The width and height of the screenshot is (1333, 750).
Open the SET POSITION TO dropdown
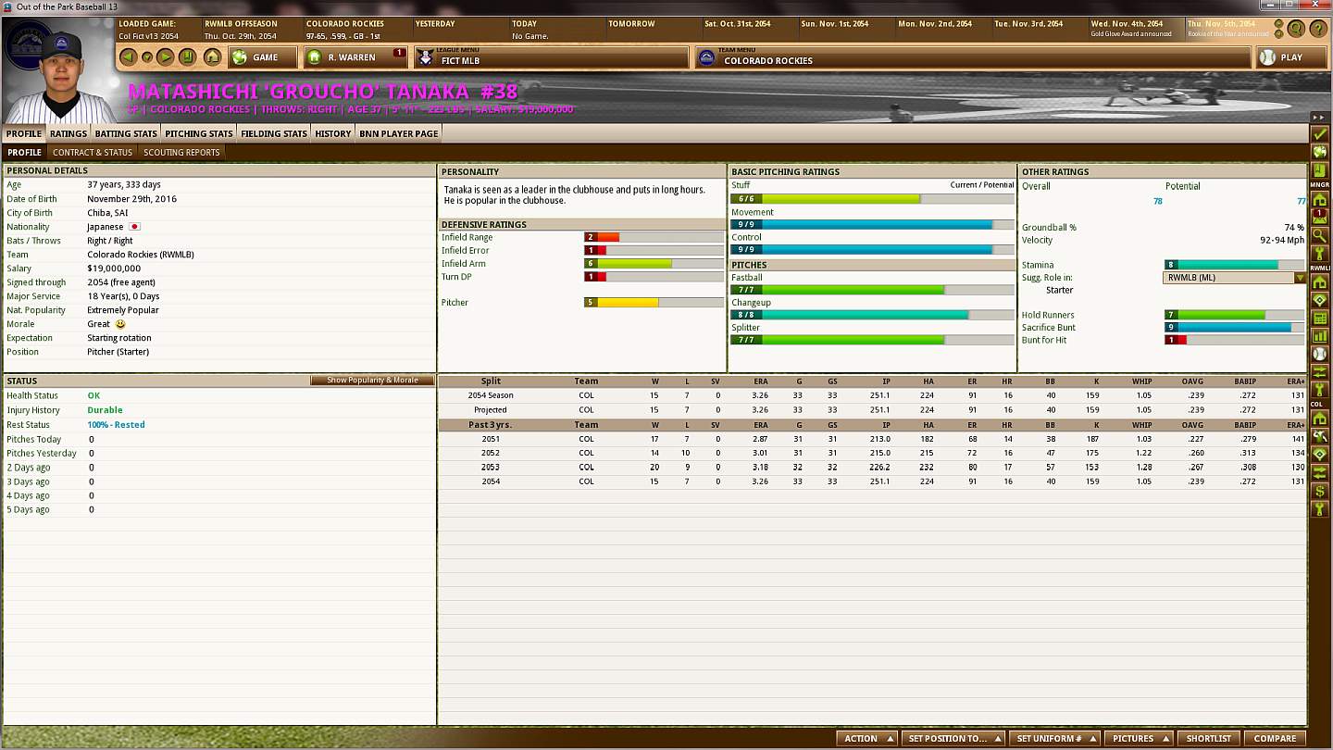click(x=953, y=738)
